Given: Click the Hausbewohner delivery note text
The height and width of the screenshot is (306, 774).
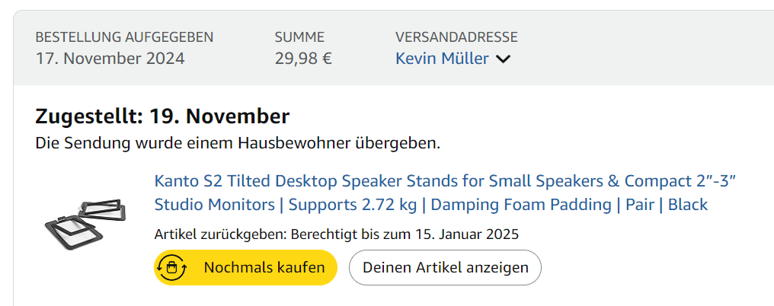Looking at the screenshot, I should pyautogui.click(x=238, y=142).
